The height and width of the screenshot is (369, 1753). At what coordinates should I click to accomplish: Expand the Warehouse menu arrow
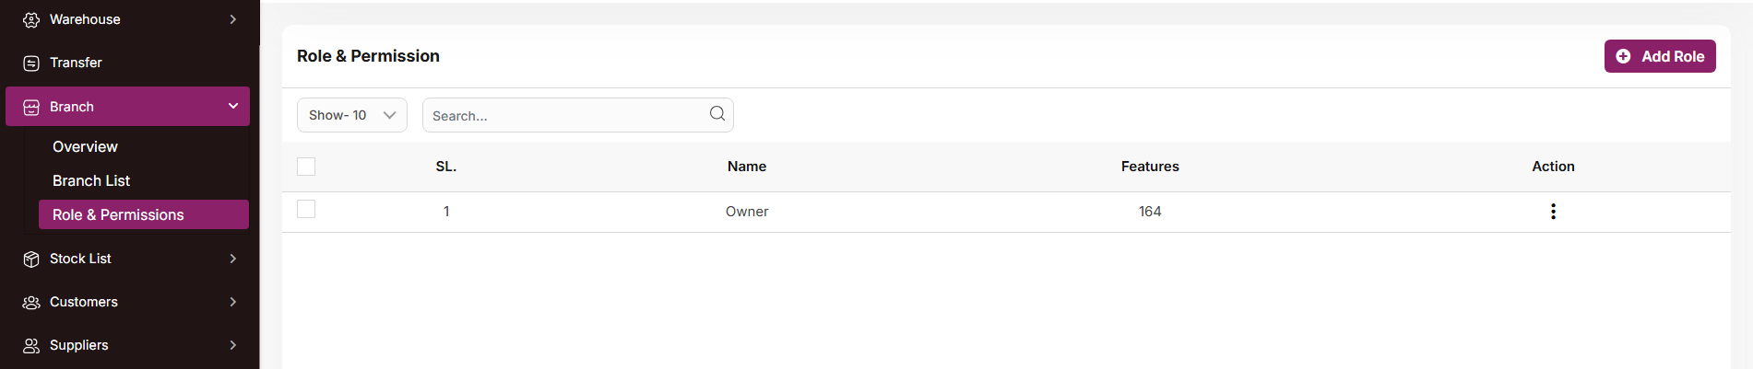tap(233, 19)
